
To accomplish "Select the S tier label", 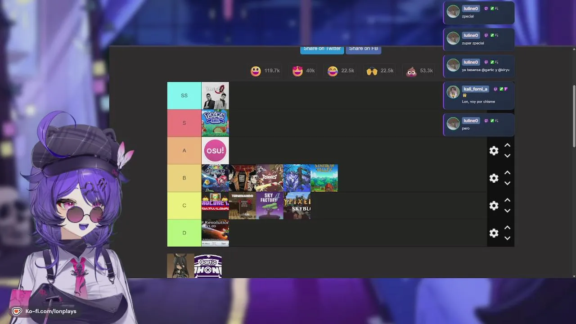I will [184, 123].
